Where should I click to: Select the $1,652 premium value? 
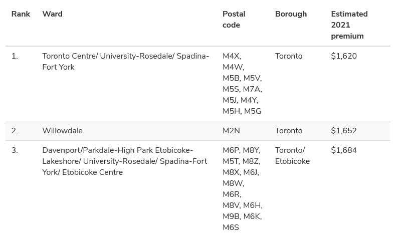point(344,131)
